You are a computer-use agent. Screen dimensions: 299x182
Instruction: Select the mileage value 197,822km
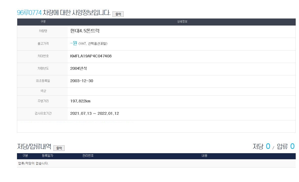(x=80, y=101)
